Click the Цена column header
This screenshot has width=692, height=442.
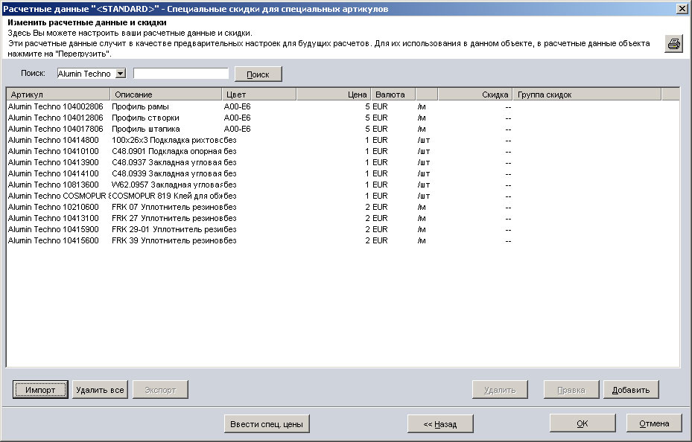pos(333,95)
